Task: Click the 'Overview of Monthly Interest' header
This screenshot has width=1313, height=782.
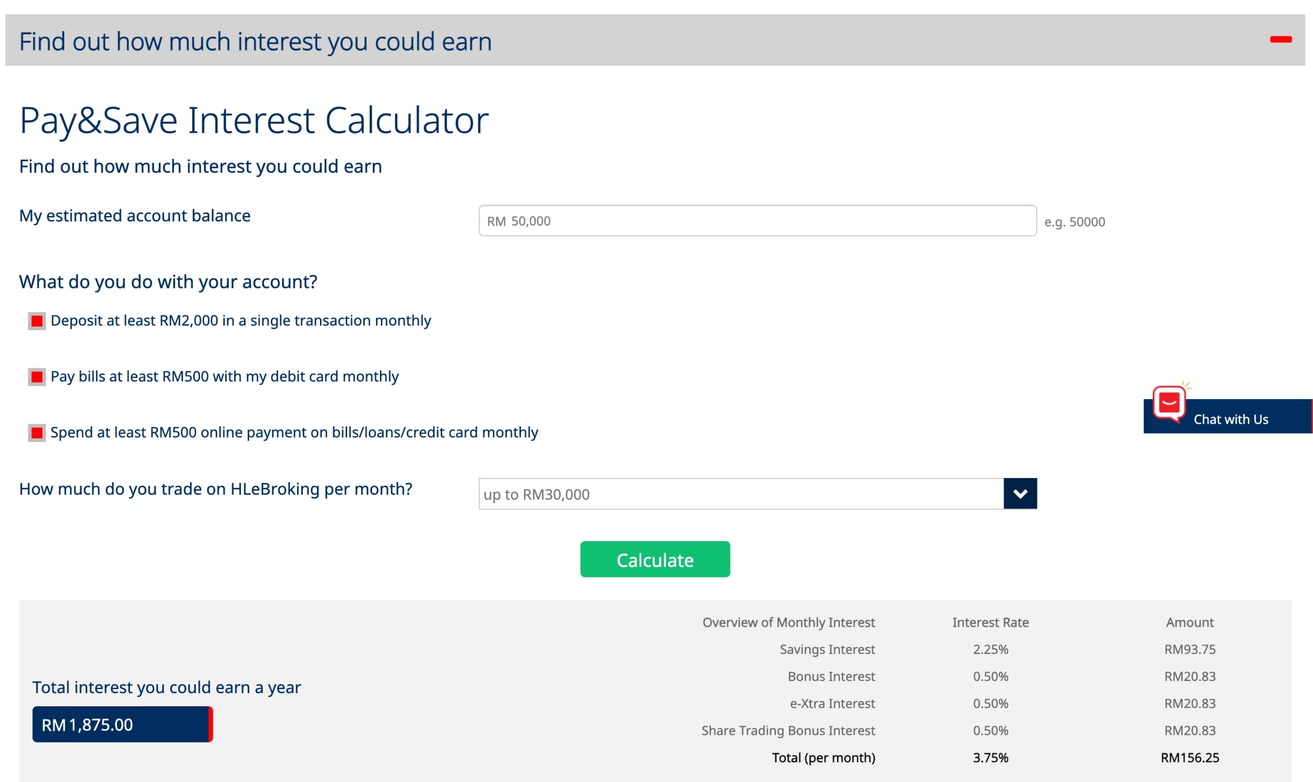Action: click(788, 622)
